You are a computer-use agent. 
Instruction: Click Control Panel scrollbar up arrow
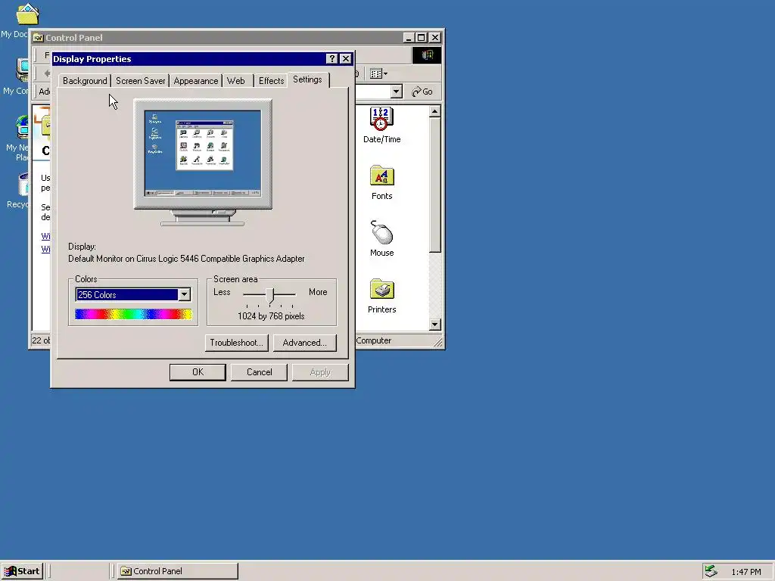tap(435, 112)
